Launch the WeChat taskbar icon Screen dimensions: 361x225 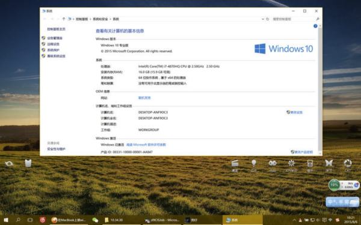pyautogui.click(x=95, y=220)
